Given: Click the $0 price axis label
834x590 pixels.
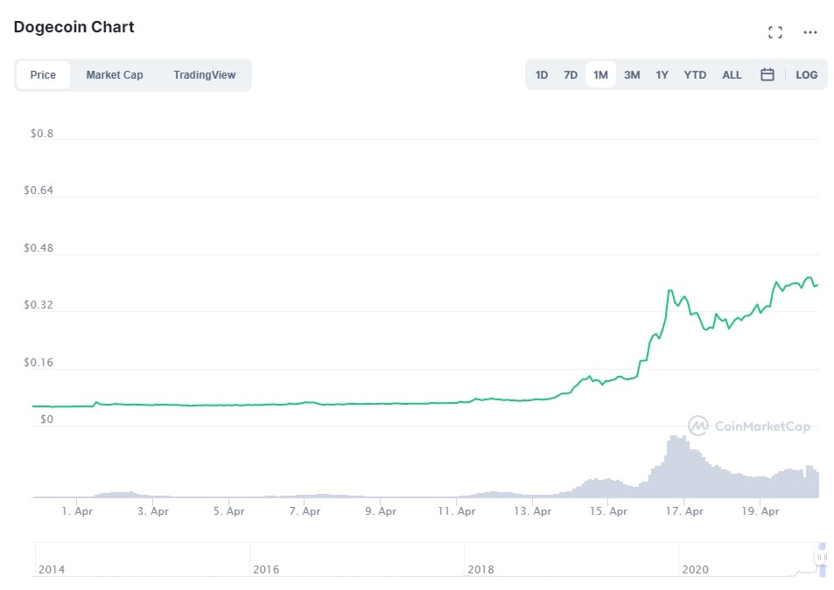Looking at the screenshot, I should [46, 420].
